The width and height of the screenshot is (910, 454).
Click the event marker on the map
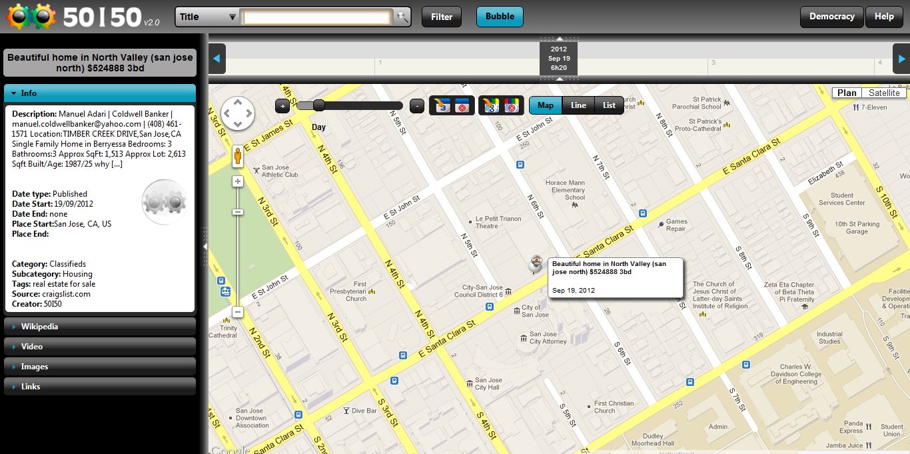click(535, 264)
